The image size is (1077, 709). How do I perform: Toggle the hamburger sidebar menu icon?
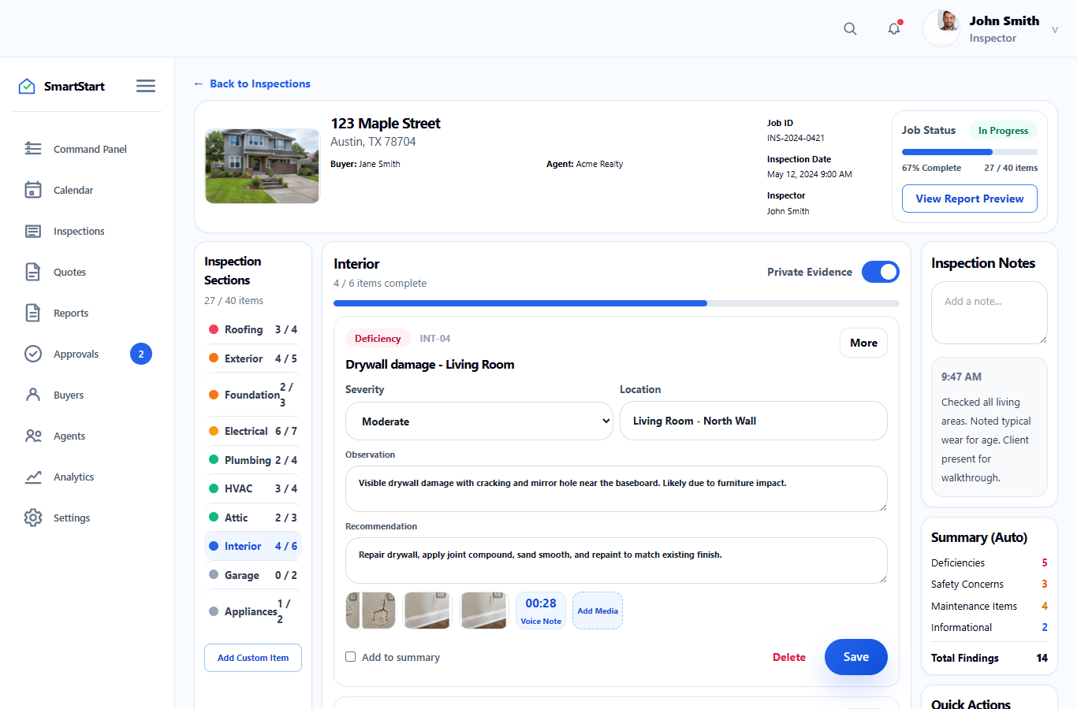coord(146,86)
